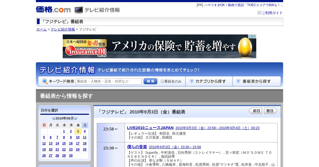Select September 7 in the calendar
Screen dimensions: 319x167
57,137
